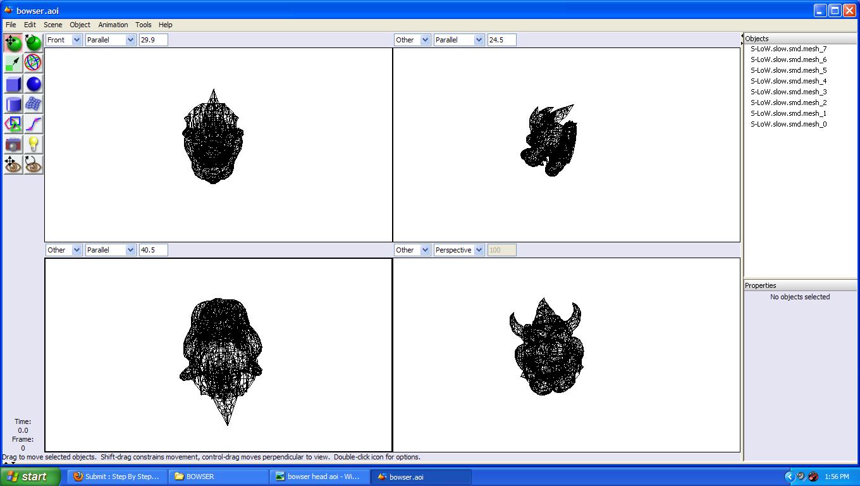Open top-left view Parallel projection dropdown
The height and width of the screenshot is (486, 860).
coord(111,40)
